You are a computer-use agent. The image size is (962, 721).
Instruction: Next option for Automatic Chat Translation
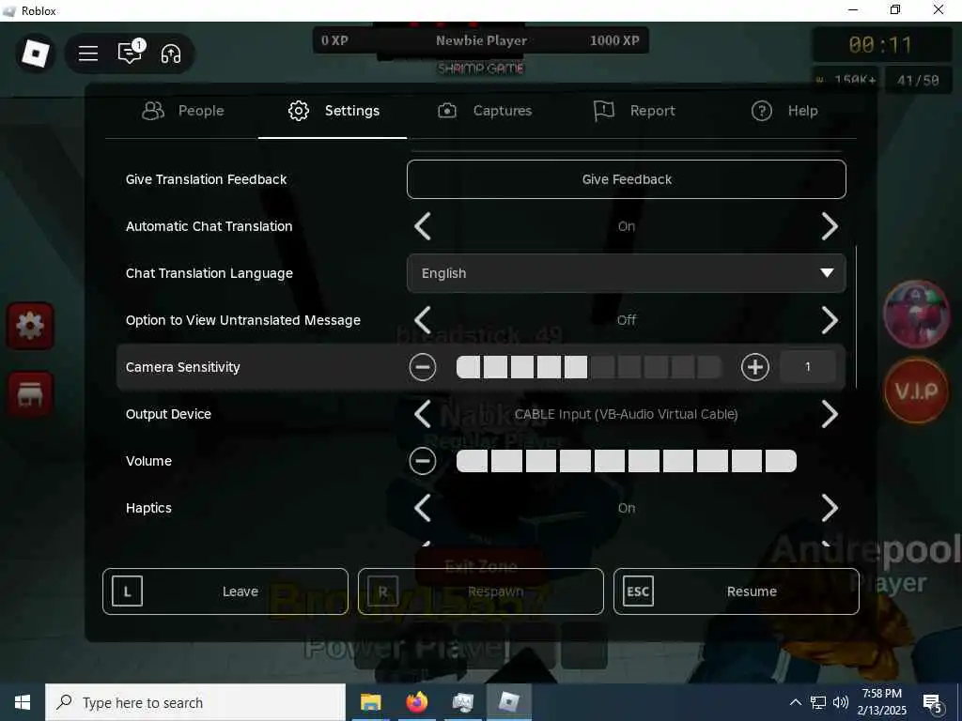(830, 226)
